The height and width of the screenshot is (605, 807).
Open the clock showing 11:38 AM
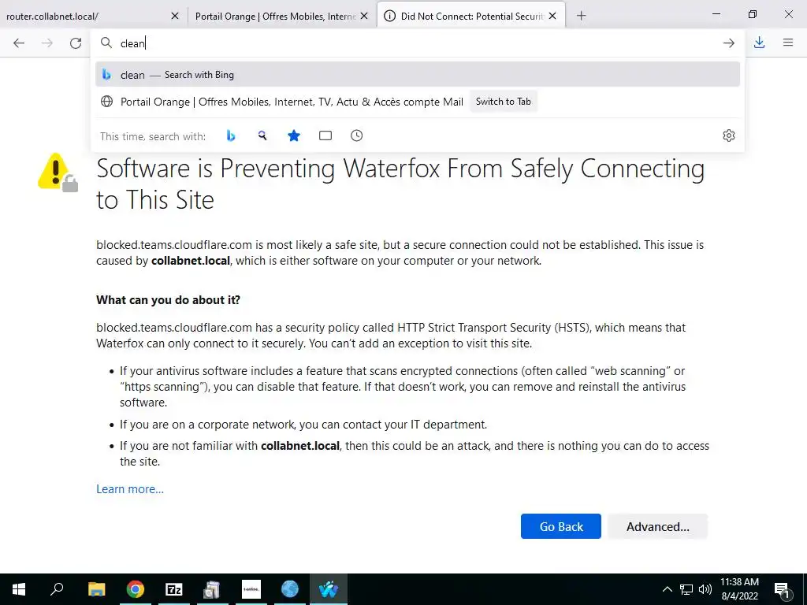(x=739, y=589)
